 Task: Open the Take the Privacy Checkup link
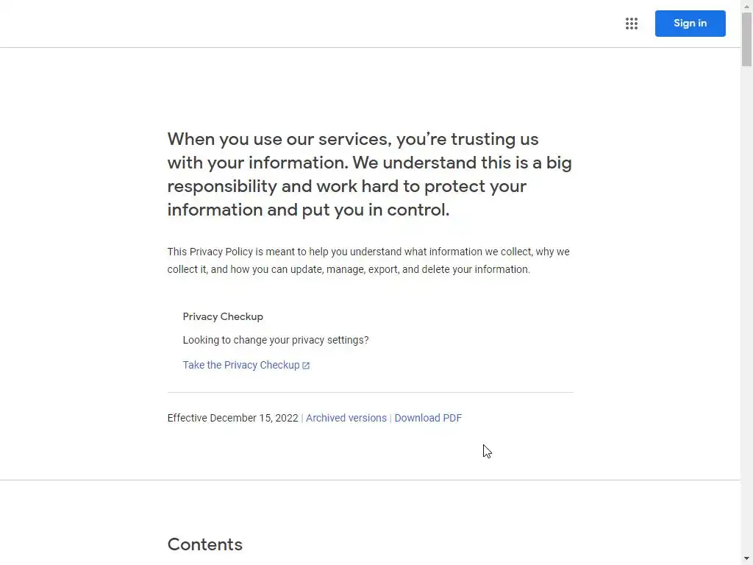[240, 365]
